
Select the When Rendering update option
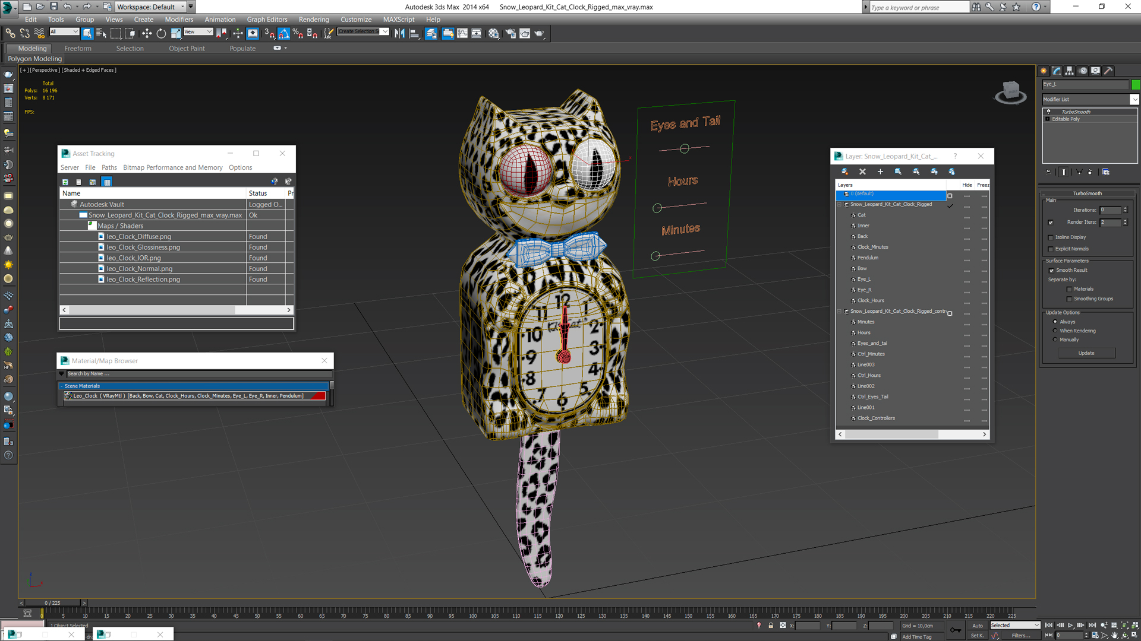point(1055,331)
